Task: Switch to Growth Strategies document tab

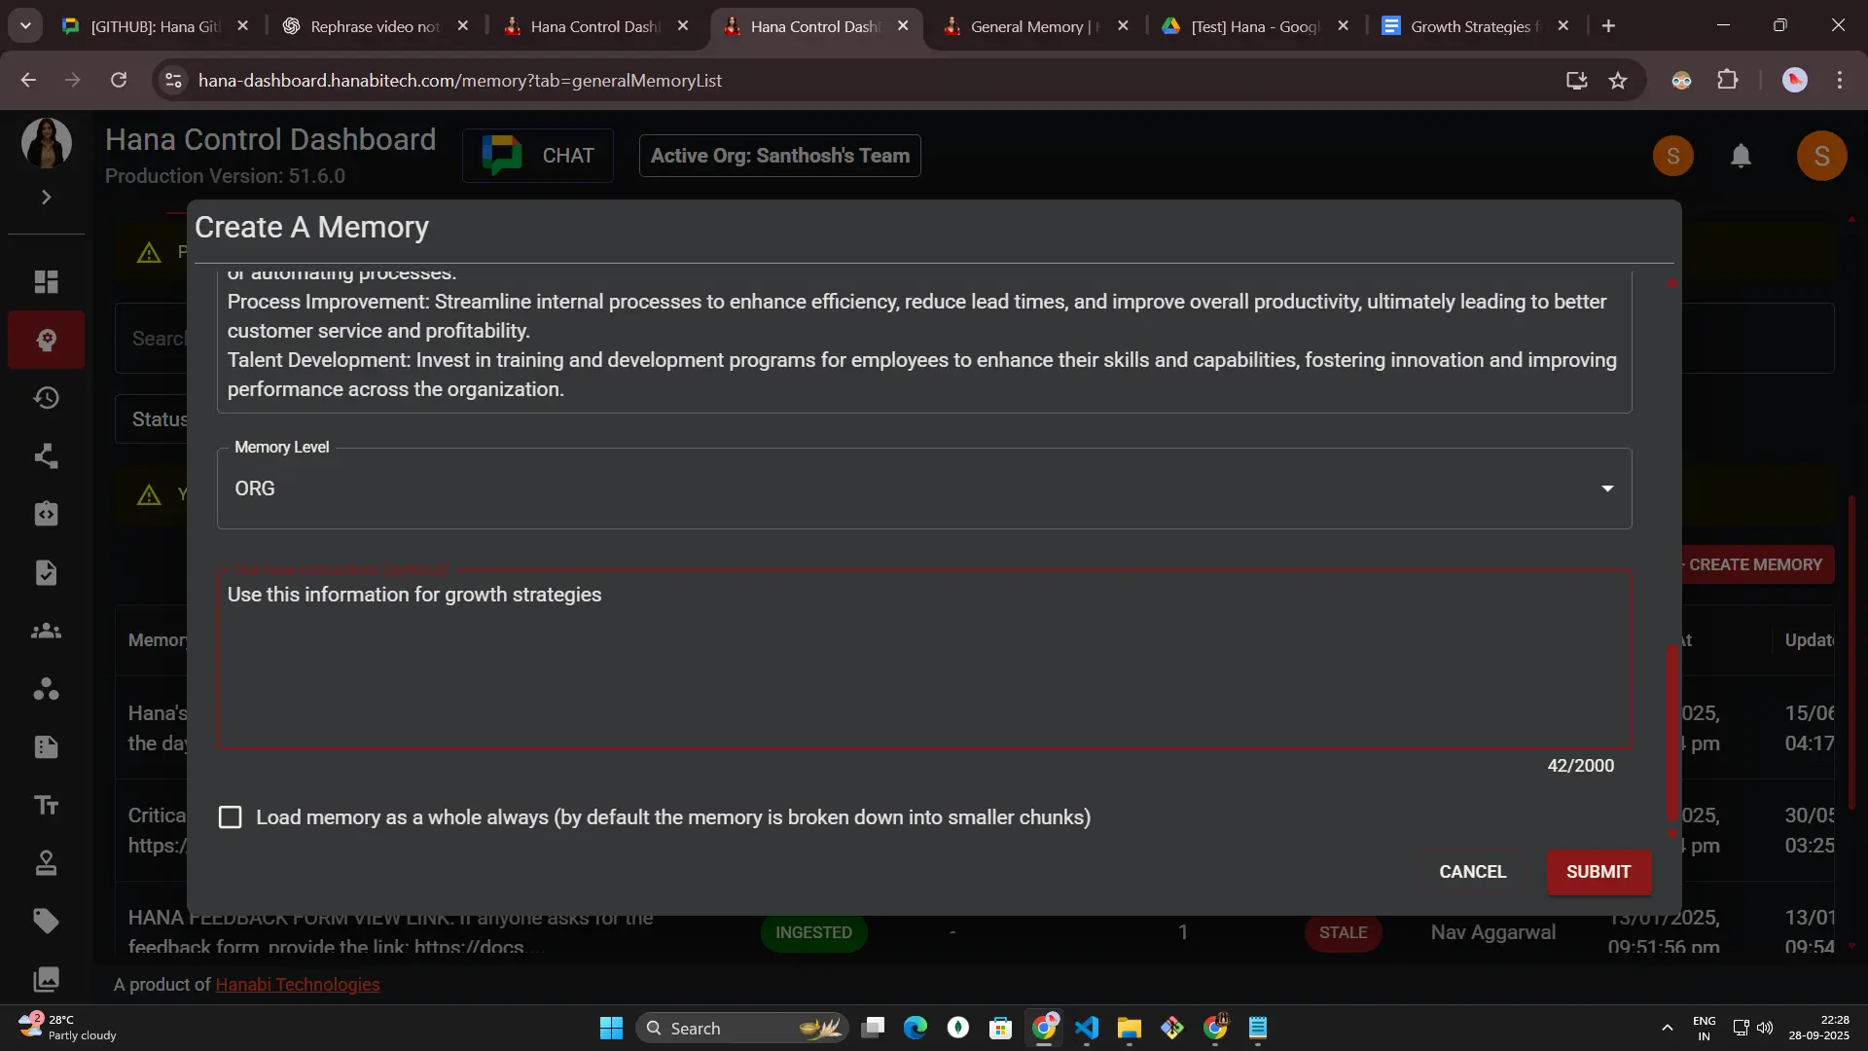Action: tap(1469, 26)
